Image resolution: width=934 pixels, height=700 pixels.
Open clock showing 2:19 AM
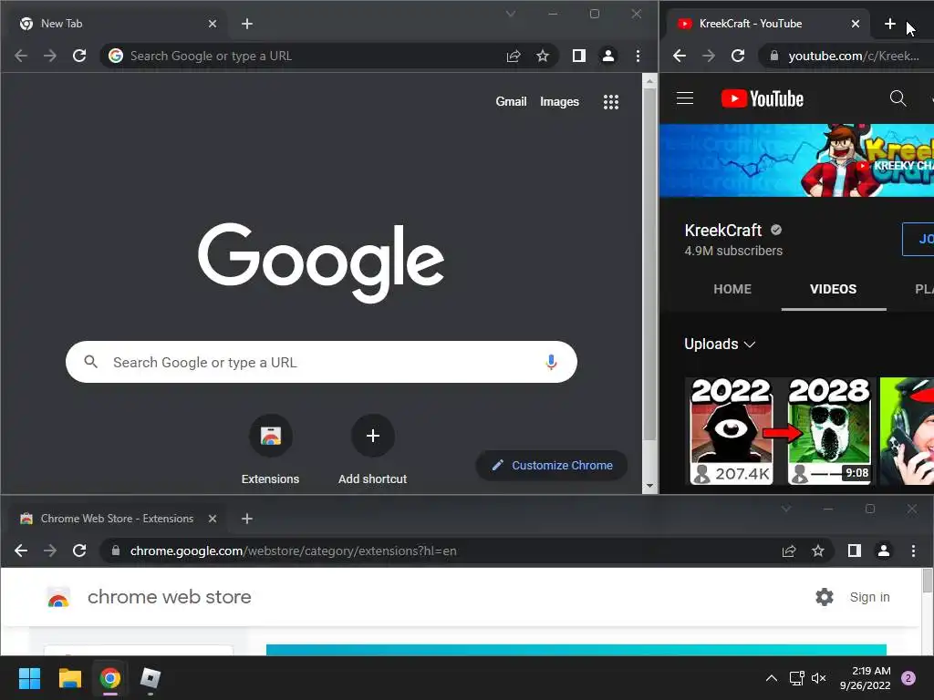pos(866,678)
